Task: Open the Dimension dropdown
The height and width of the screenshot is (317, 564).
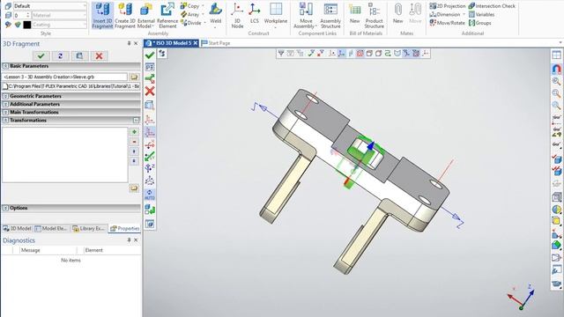Action: pos(464,14)
